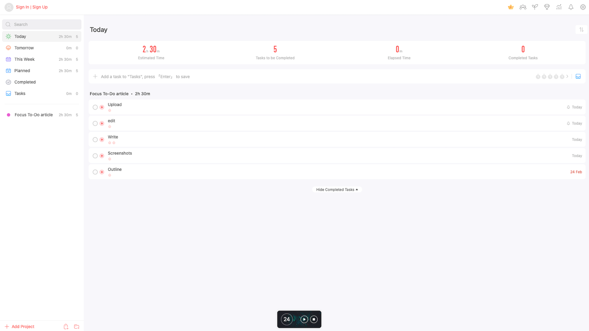Open the achievements trophy icon

(547, 7)
